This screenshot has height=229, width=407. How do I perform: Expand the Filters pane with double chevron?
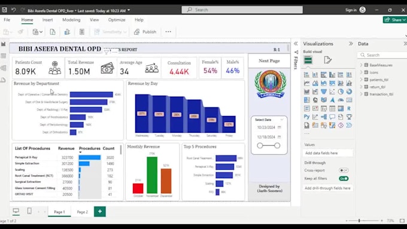296,44
